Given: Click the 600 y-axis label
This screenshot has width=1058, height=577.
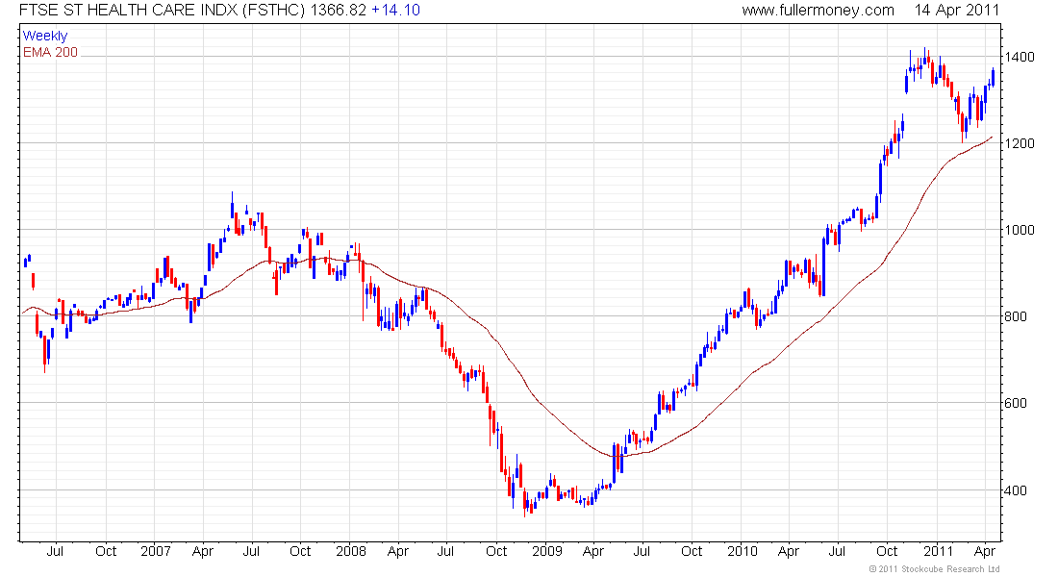Looking at the screenshot, I should point(1018,404).
